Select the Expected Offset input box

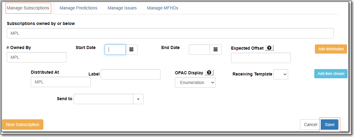(x=261, y=58)
